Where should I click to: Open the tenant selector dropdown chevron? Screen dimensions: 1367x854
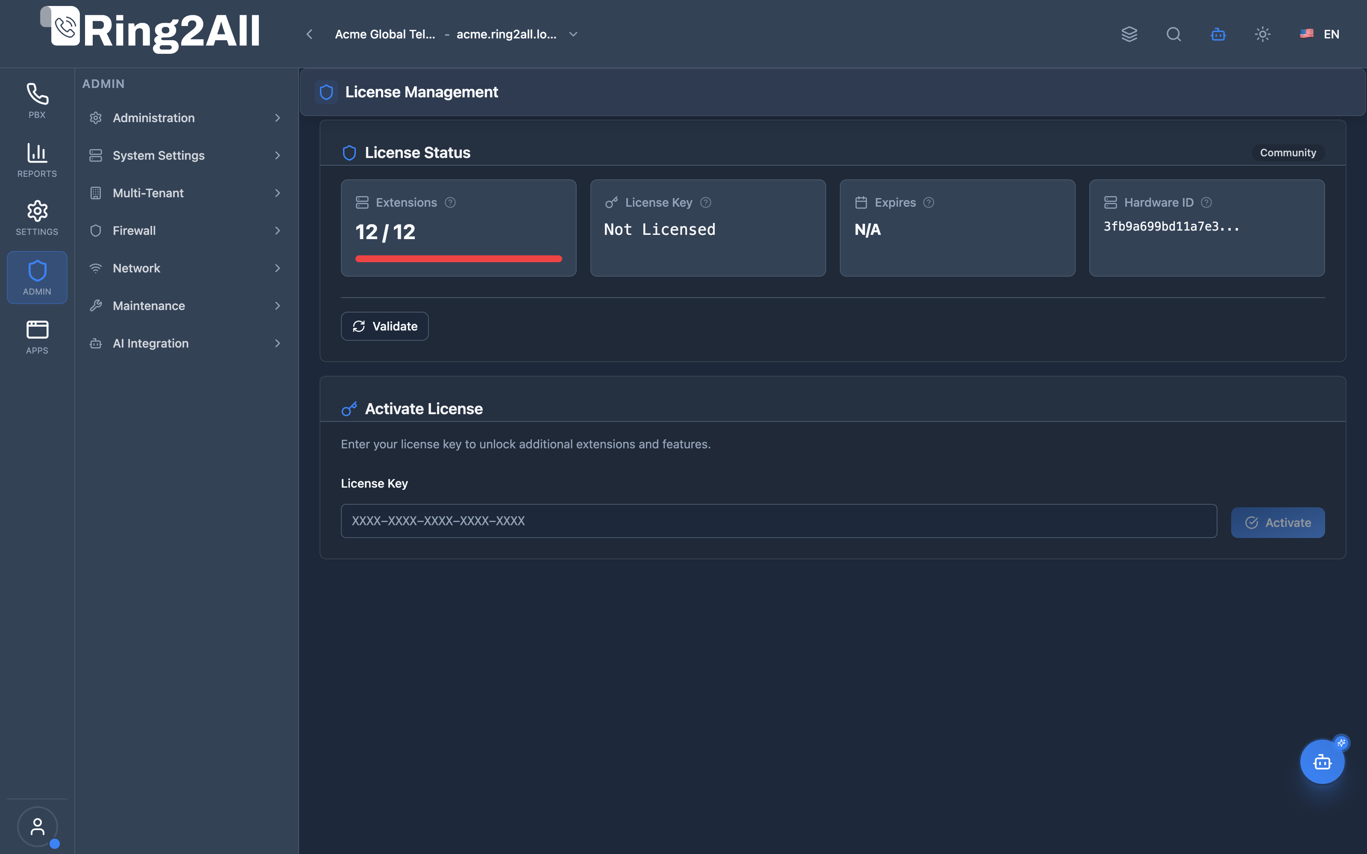click(573, 34)
